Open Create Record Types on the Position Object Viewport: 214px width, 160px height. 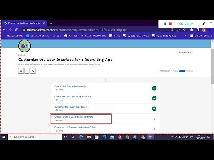point(75,127)
